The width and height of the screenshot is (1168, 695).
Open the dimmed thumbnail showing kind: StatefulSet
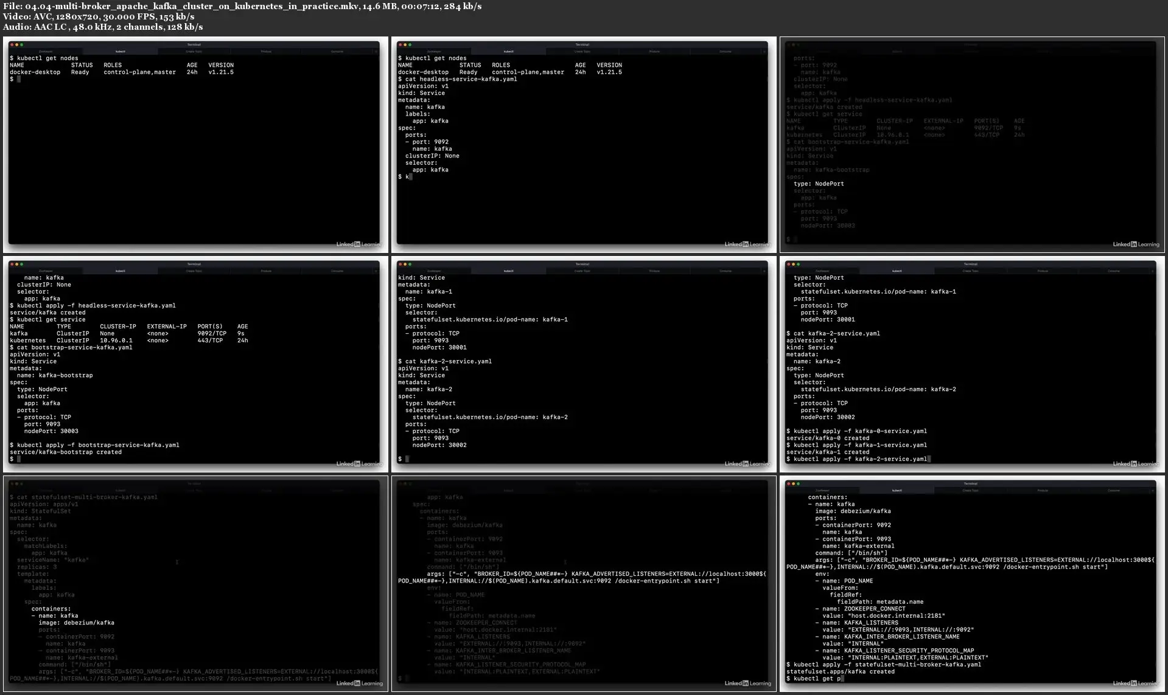(195, 584)
